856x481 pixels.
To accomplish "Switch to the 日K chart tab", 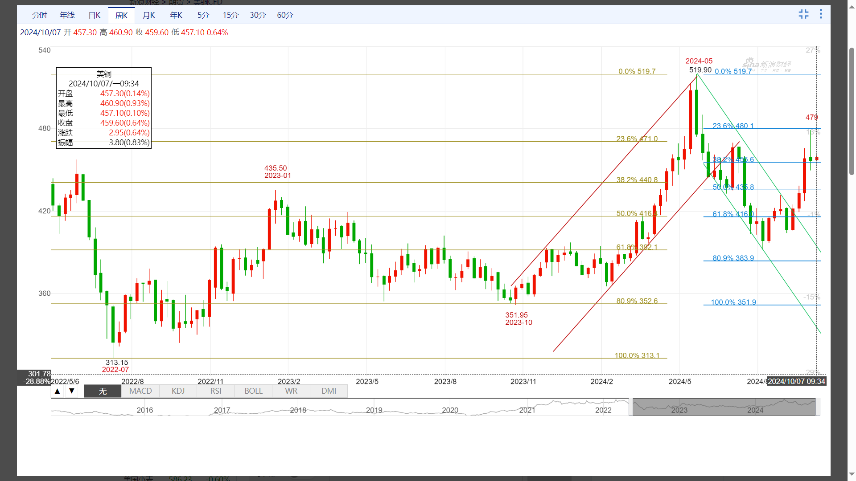I will [95, 15].
